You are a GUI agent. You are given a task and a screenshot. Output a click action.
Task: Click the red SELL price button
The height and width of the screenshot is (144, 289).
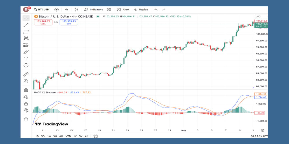click(x=43, y=22)
